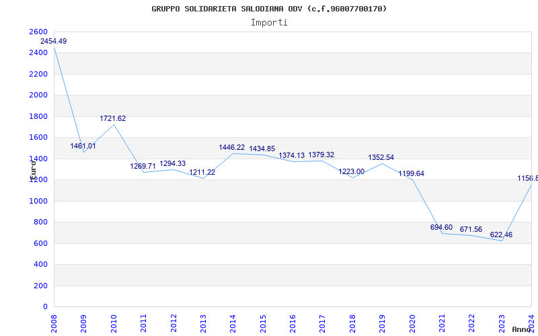Click the 2014 year label on x-axis
The width and height of the screenshot is (538, 336).
tap(233, 321)
